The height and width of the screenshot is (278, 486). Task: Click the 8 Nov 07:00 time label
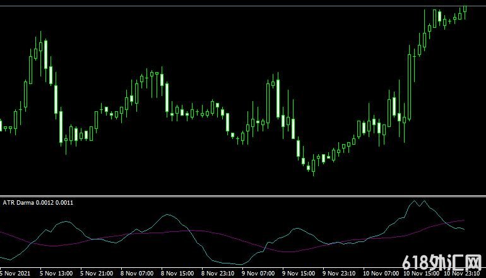coord(138,274)
